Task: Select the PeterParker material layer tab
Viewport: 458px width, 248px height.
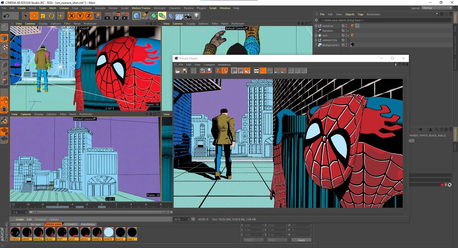Action: tap(88, 224)
